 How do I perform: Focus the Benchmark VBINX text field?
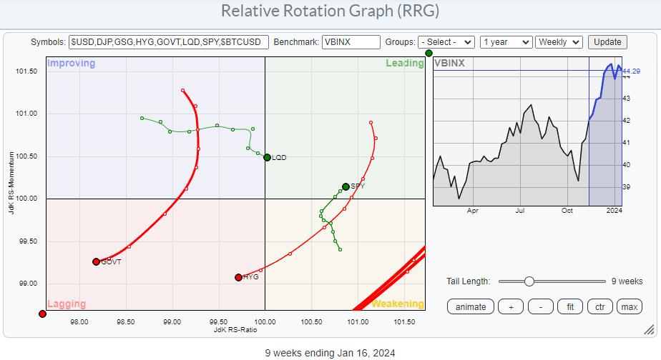pyautogui.click(x=351, y=42)
